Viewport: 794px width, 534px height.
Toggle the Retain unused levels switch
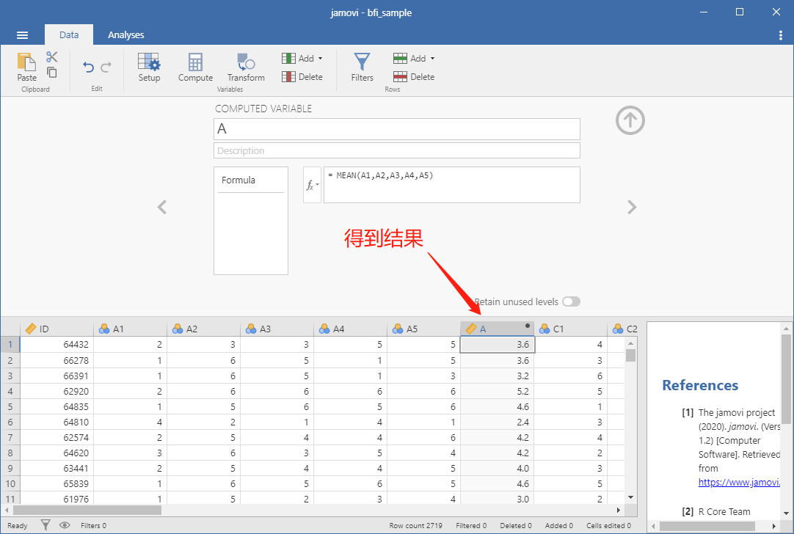point(571,301)
